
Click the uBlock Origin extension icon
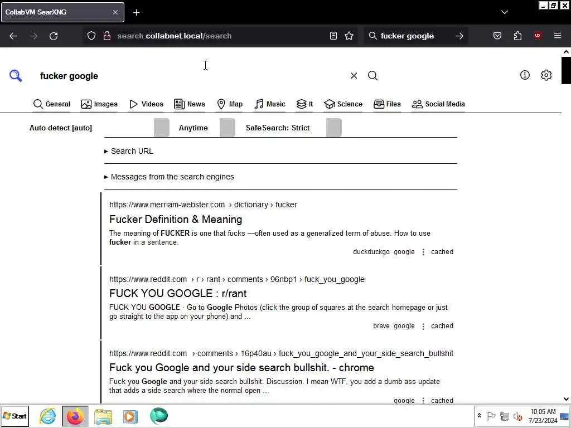point(538,36)
